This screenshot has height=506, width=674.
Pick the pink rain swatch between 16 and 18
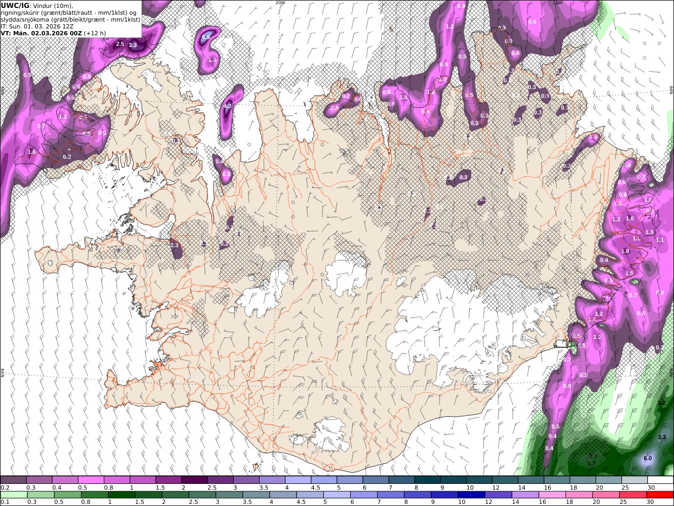point(552,494)
